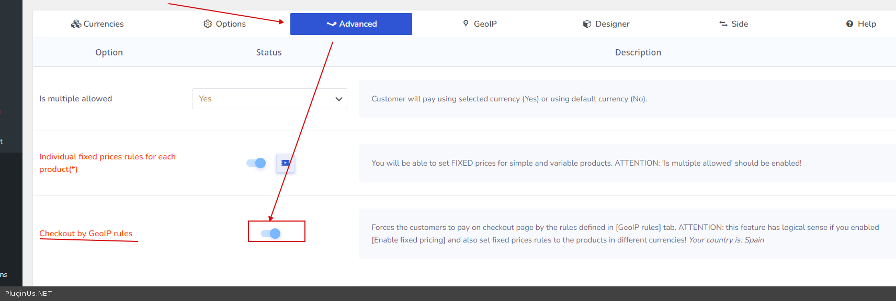Open fixed prices settings icon button

pos(286,163)
